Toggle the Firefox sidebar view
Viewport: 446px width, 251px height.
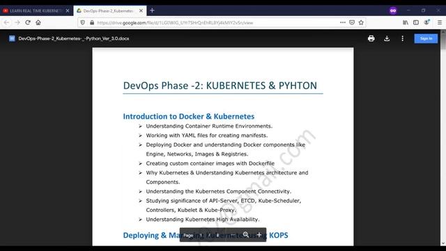click(x=416, y=22)
